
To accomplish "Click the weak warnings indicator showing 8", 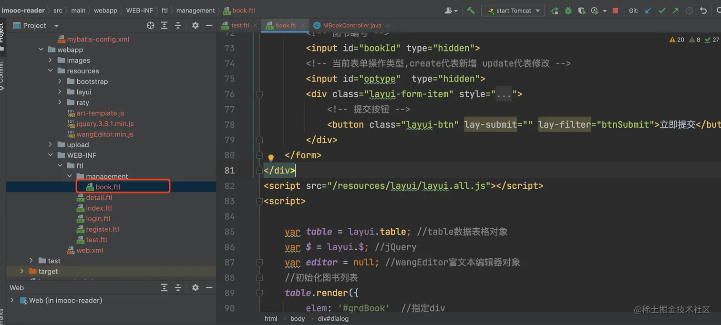I will [695, 40].
